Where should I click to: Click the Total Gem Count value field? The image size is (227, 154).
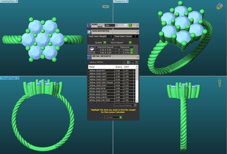click(135, 37)
